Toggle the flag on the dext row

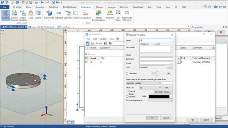86,58
